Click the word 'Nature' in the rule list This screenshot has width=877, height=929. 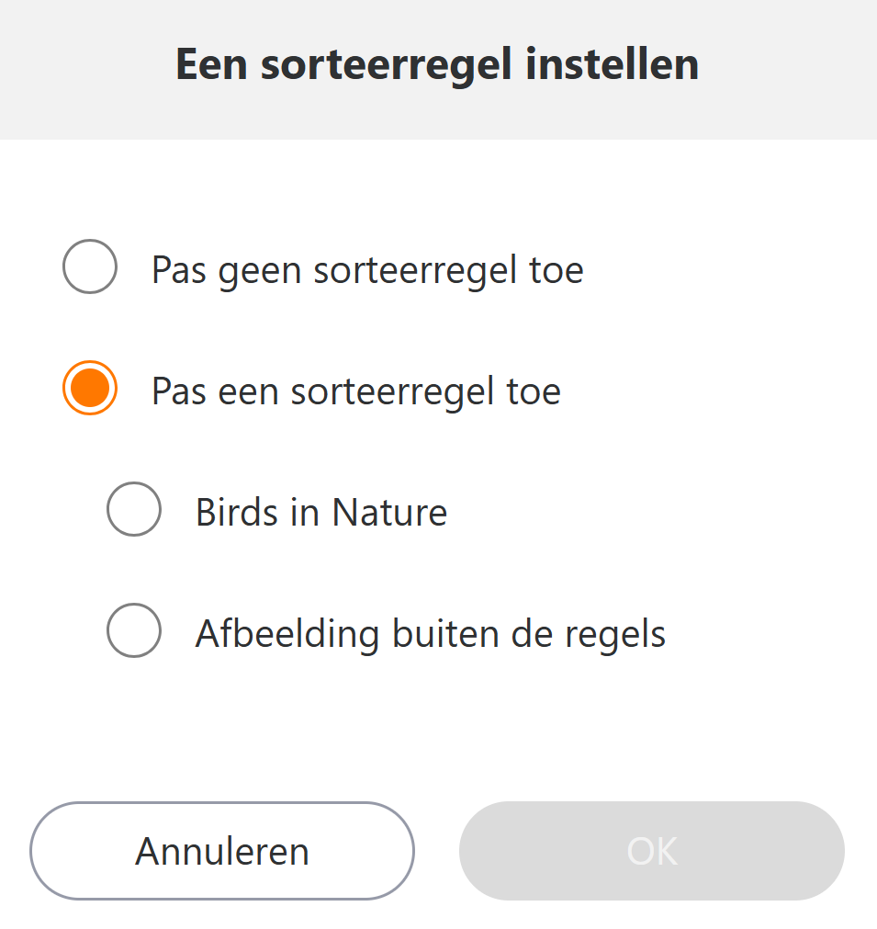[x=389, y=513]
